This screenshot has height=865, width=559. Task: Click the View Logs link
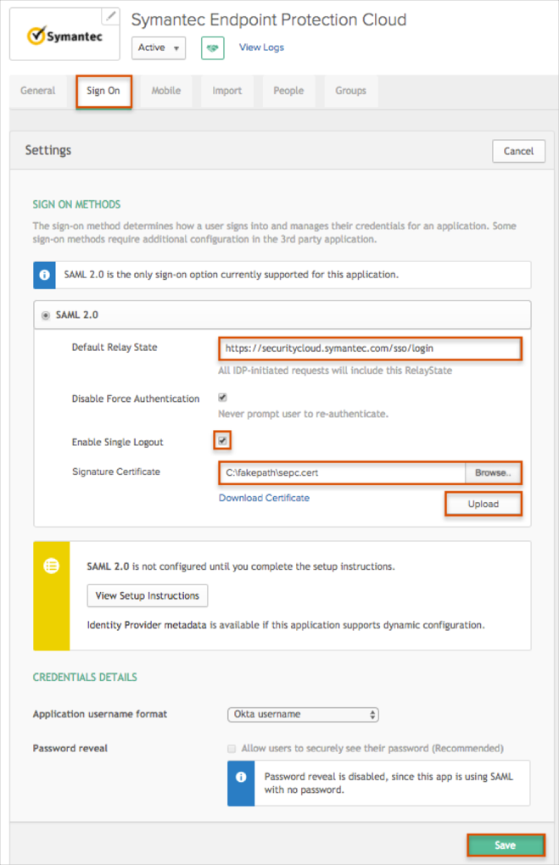tap(261, 47)
